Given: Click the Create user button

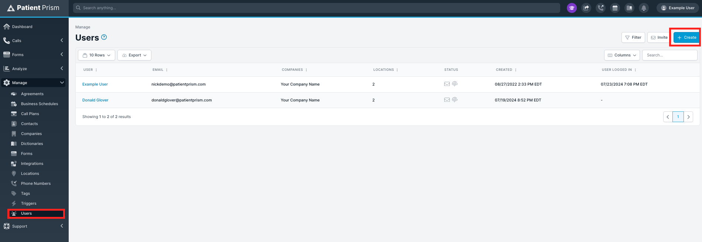Looking at the screenshot, I should [x=686, y=37].
